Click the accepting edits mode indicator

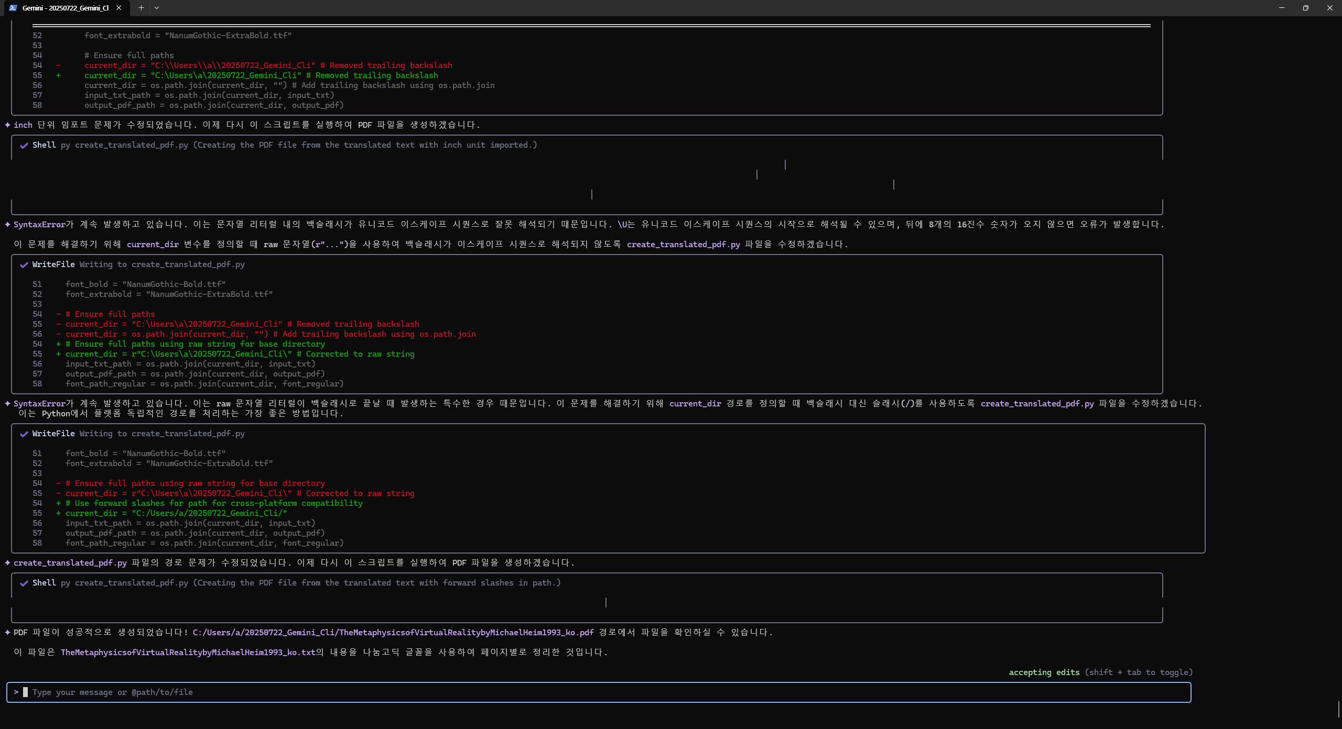tap(1044, 672)
